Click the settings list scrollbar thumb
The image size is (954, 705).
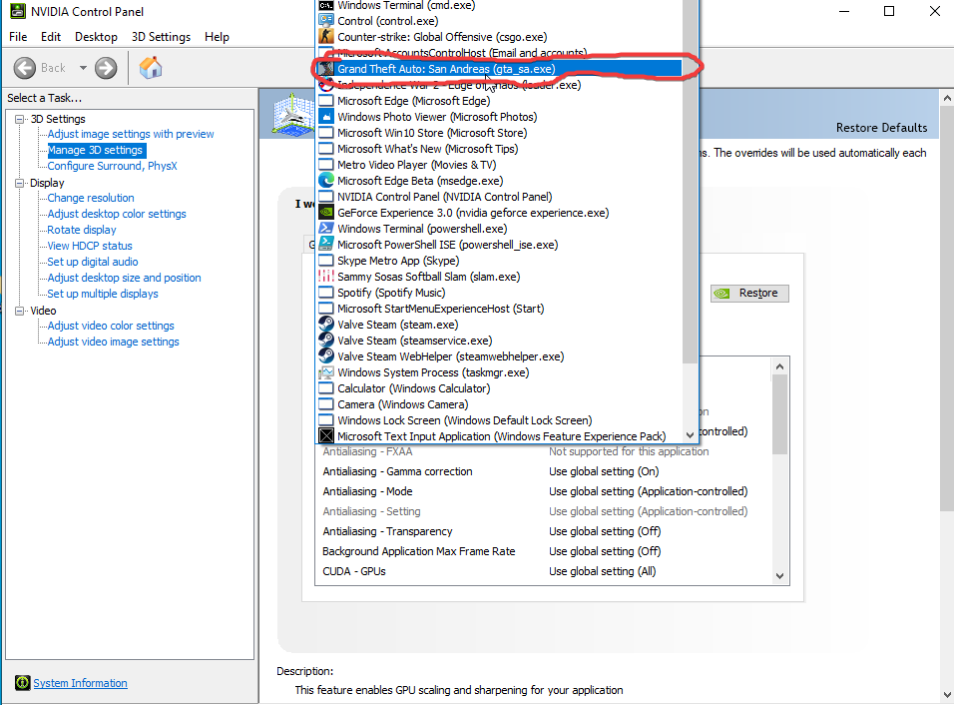780,414
